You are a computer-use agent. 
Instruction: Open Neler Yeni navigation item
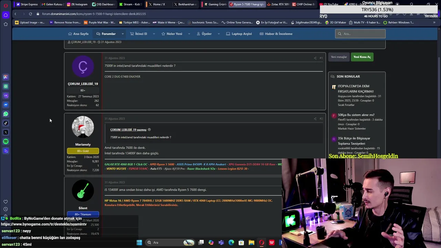point(172,34)
